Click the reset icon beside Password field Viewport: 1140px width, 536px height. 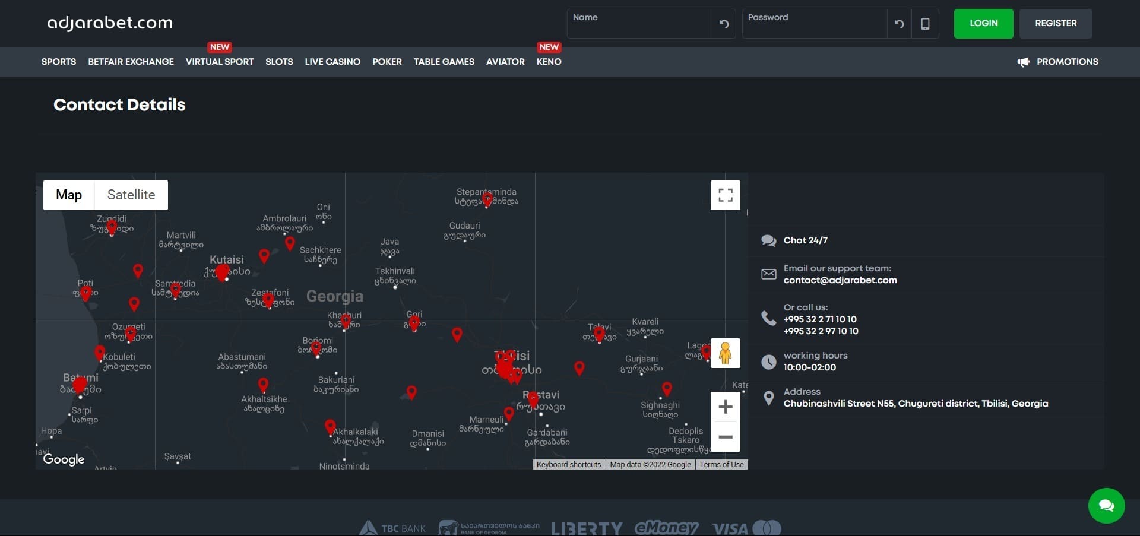[899, 24]
